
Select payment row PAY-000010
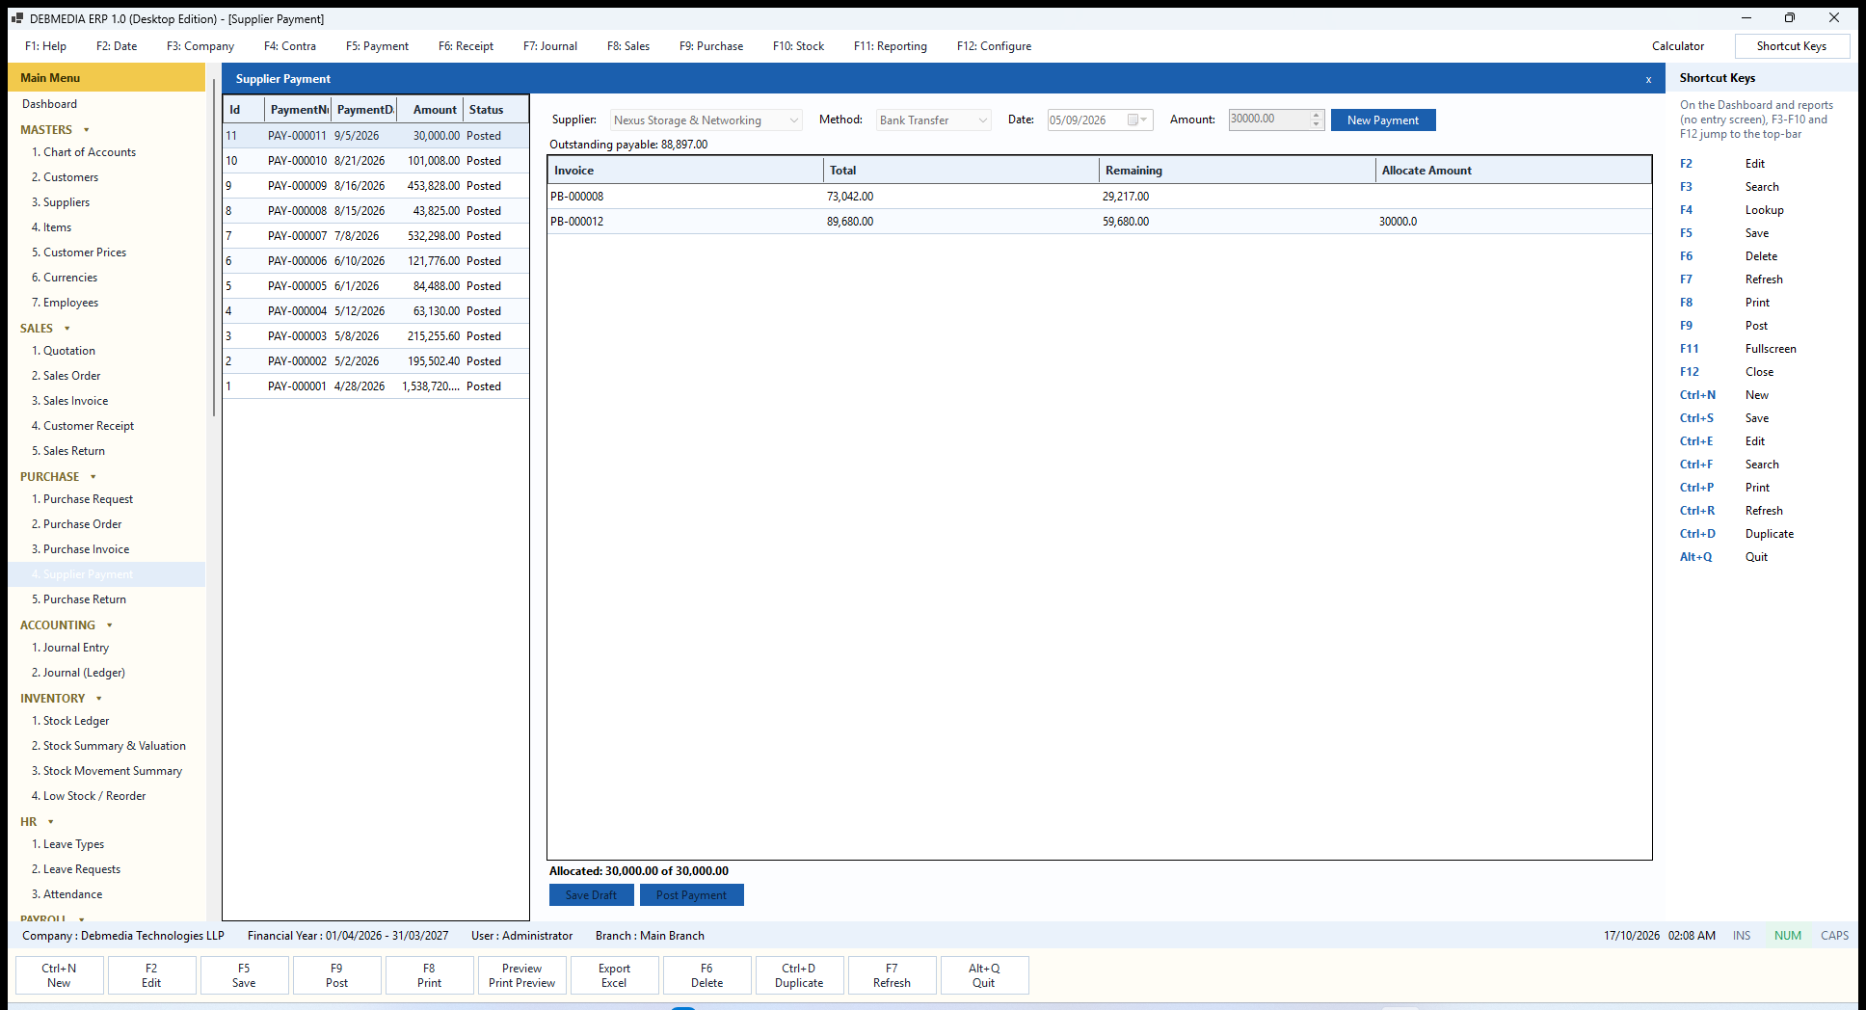[376, 161]
